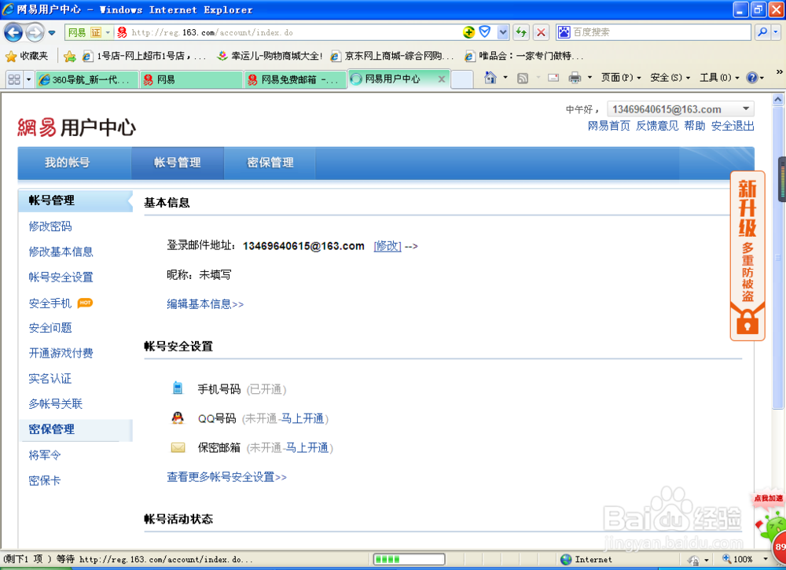Close the 网易用户中心 tab
786x570 pixels.
442,79
